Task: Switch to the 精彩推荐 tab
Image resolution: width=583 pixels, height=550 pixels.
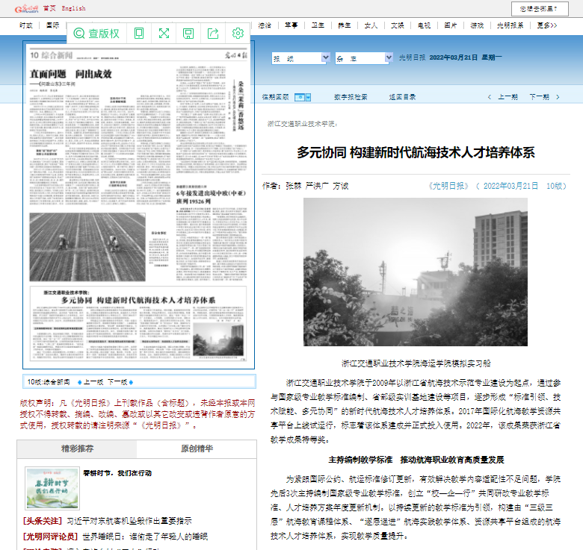Action: point(77,449)
